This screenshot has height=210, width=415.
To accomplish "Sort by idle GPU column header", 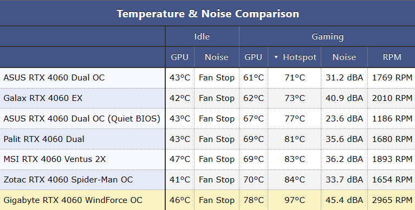I will [x=180, y=57].
